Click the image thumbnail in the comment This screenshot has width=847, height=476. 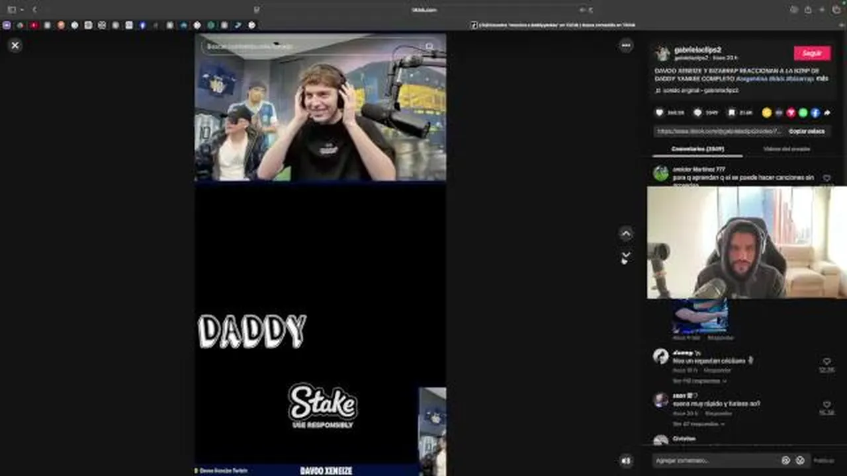(701, 317)
